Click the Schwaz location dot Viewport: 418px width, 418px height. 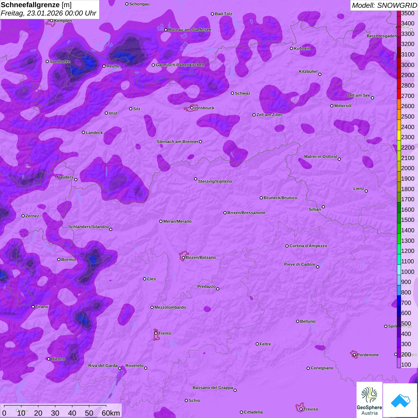pyautogui.click(x=232, y=93)
